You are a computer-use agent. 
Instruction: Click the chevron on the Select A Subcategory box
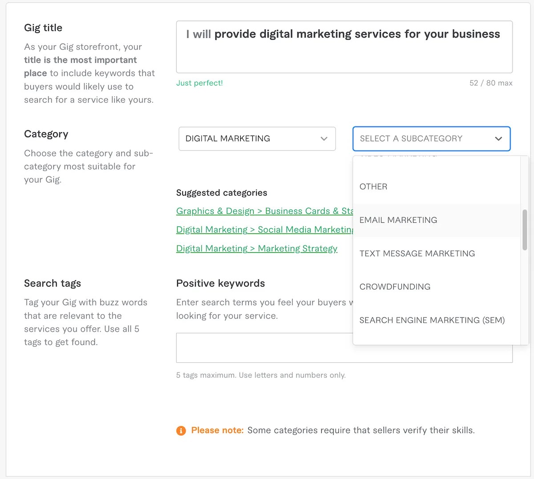pos(498,139)
